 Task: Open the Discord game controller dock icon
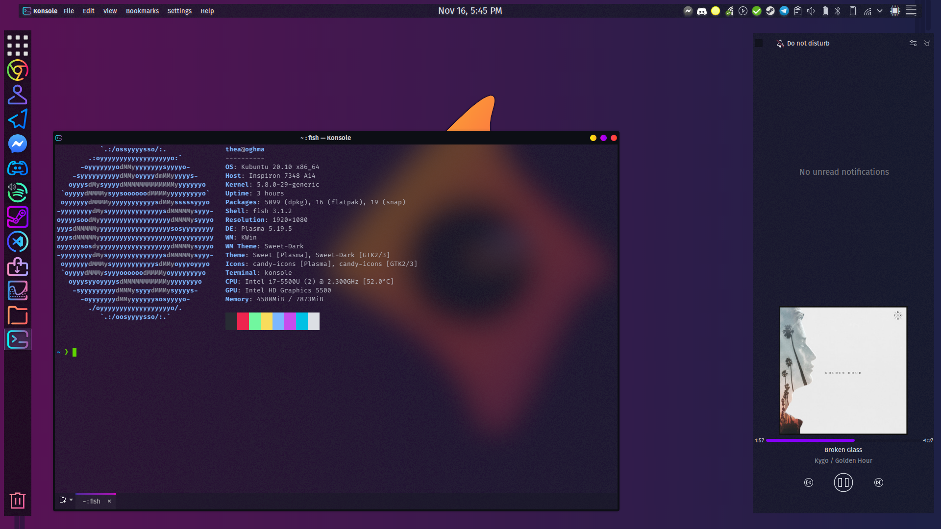[x=18, y=168]
